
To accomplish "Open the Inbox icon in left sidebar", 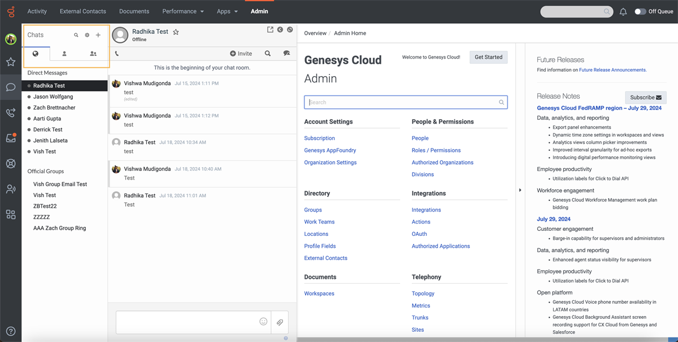I will pos(11,138).
